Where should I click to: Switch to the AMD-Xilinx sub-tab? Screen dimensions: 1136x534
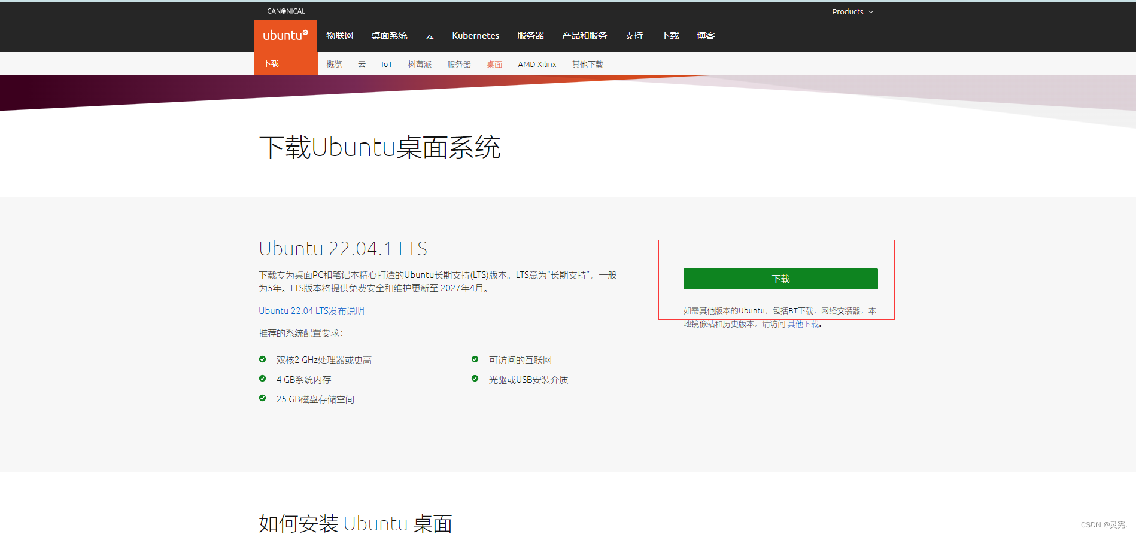[537, 64]
